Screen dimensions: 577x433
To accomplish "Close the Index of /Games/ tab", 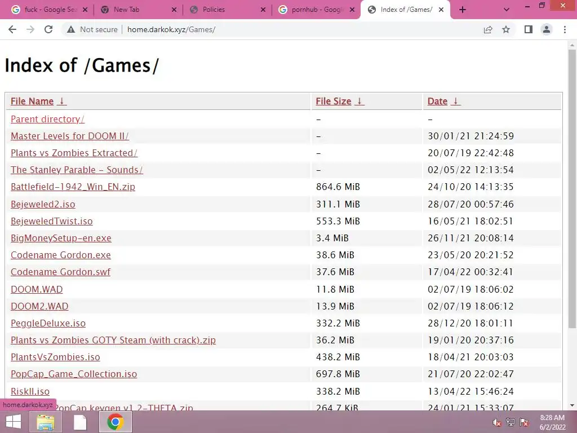I will [441, 10].
